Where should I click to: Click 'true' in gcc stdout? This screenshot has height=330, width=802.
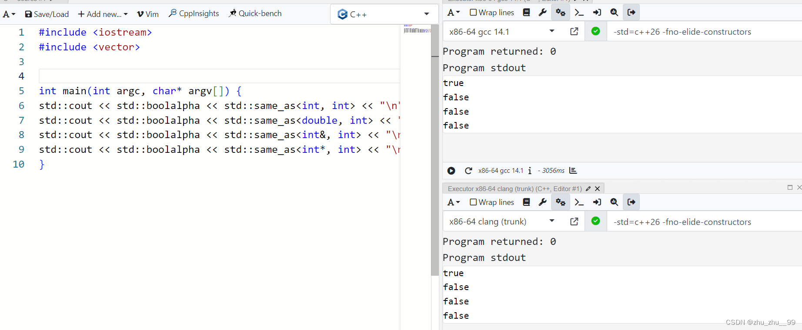pos(453,83)
